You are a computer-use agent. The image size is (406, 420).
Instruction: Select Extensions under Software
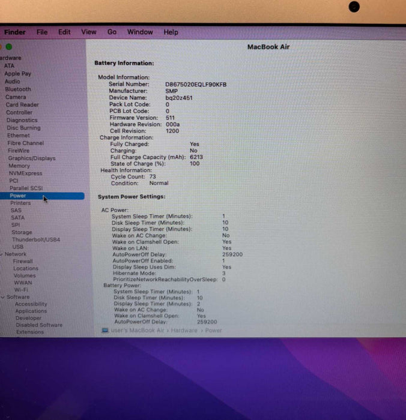(30, 332)
